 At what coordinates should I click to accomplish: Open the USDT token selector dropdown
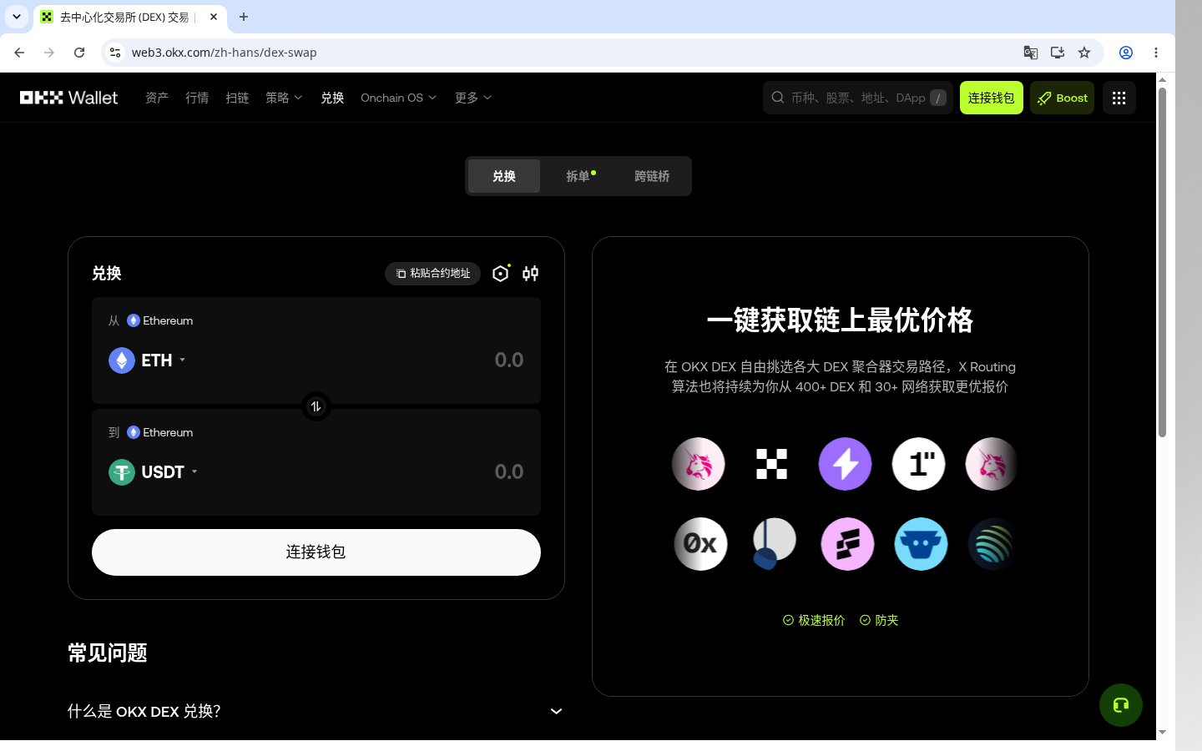[154, 472]
